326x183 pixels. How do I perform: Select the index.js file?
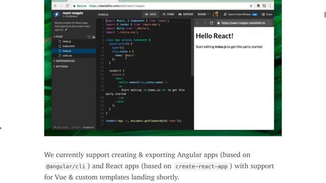point(74,51)
